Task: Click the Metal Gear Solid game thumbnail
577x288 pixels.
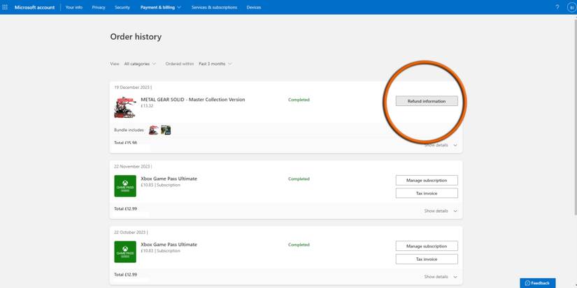Action: (124, 107)
